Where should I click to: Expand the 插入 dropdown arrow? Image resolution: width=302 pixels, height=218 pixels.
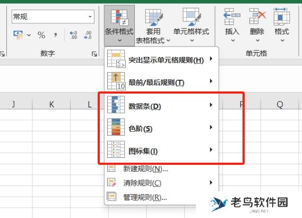click(233, 40)
